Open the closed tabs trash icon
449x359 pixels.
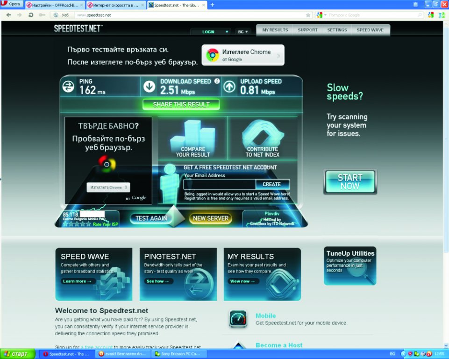(415, 4)
